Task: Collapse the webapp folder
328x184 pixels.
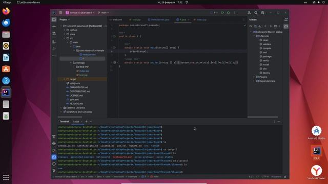Action: 71,63
